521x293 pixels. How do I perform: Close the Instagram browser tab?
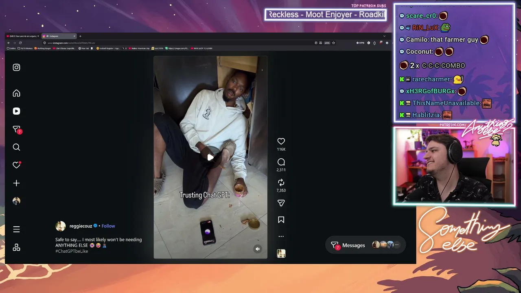tap(74, 36)
